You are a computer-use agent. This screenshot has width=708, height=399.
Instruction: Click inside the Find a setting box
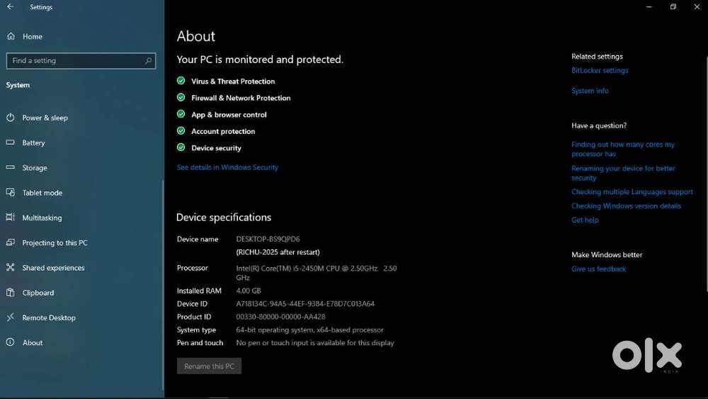(x=74, y=61)
